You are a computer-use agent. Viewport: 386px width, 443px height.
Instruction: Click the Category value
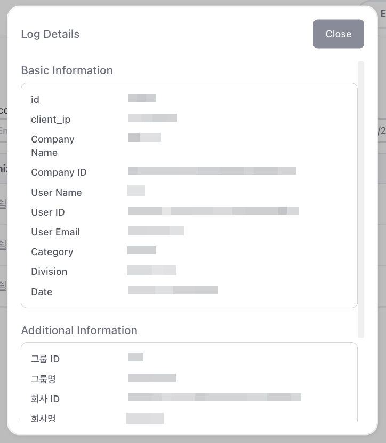pyautogui.click(x=142, y=250)
